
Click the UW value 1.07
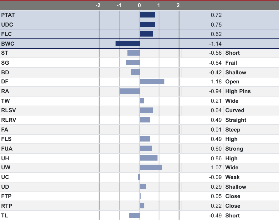point(216,167)
